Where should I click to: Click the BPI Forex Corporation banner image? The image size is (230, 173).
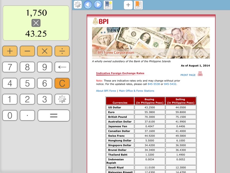coord(151,43)
